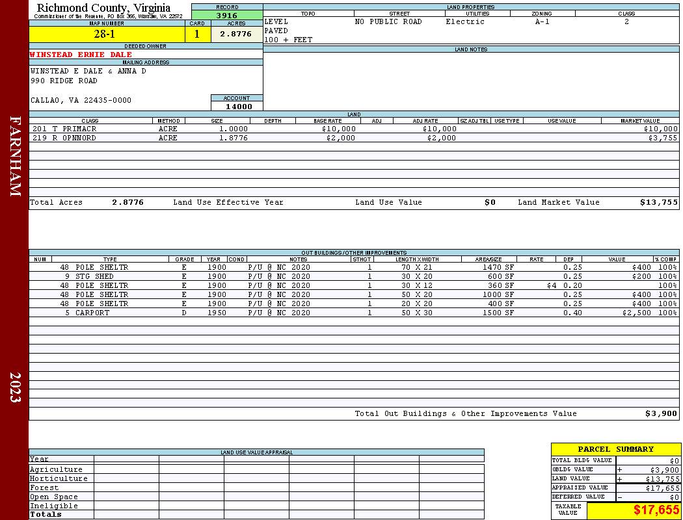Viewport: 683px width, 520px height.
Task: Click Ineligible row label
Action: pos(53,506)
